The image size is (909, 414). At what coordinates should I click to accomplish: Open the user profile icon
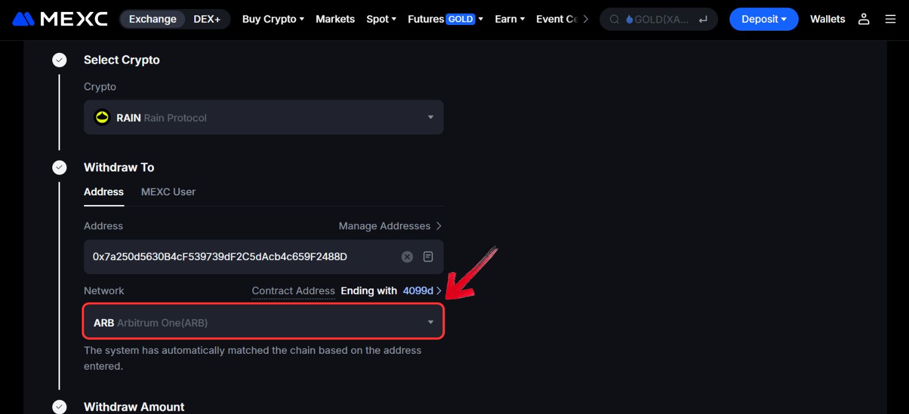click(864, 19)
